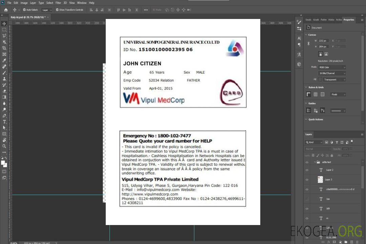366x244 pixels.
Task: Open the Paragraph panel icon
Action: tap(299, 45)
